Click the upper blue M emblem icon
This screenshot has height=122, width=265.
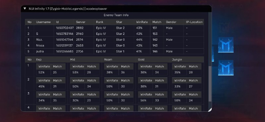click(x=226, y=45)
